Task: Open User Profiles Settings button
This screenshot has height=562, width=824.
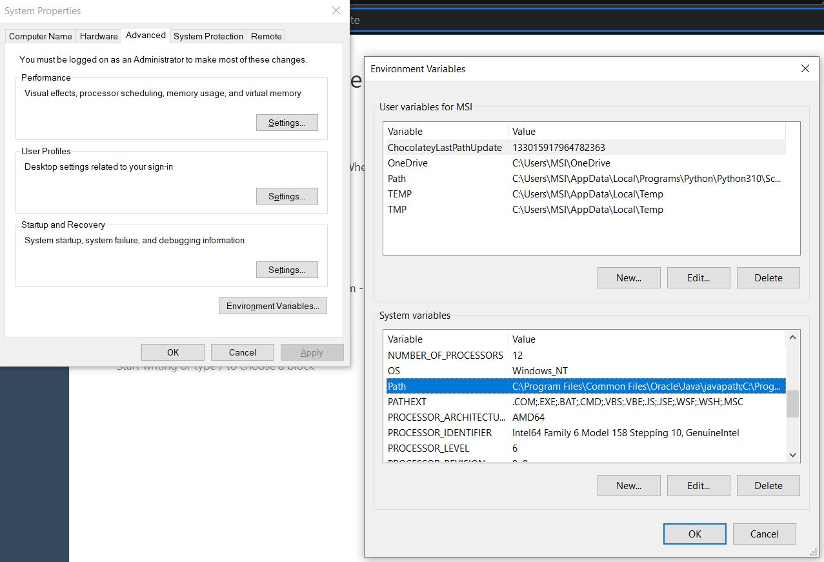Action: click(x=287, y=196)
